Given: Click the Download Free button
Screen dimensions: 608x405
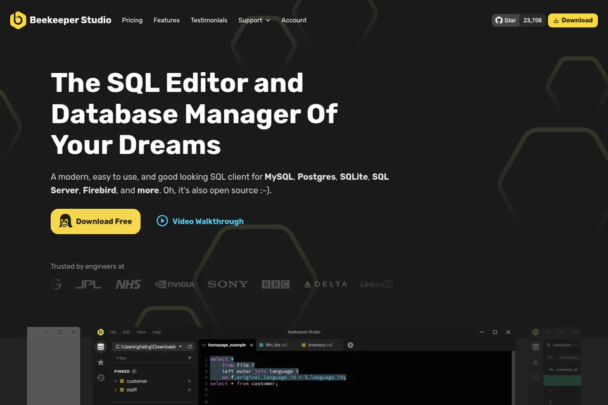Looking at the screenshot, I should 96,221.
